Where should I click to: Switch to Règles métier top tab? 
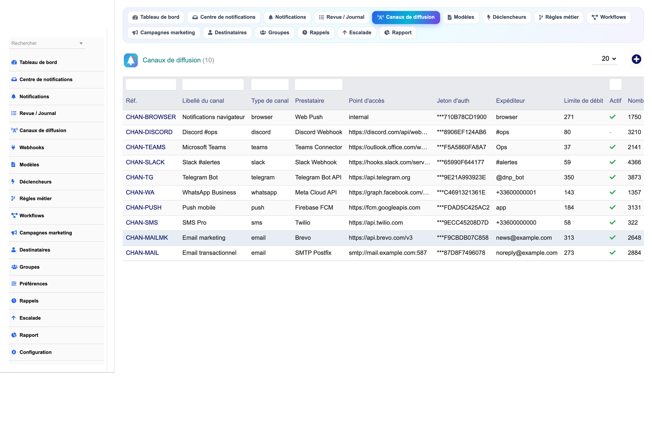click(559, 17)
